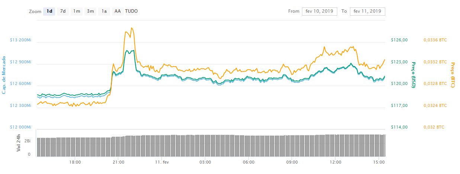Screen dimensions: 460x174
Task: Click the $120,00 price label
Action: coord(400,84)
